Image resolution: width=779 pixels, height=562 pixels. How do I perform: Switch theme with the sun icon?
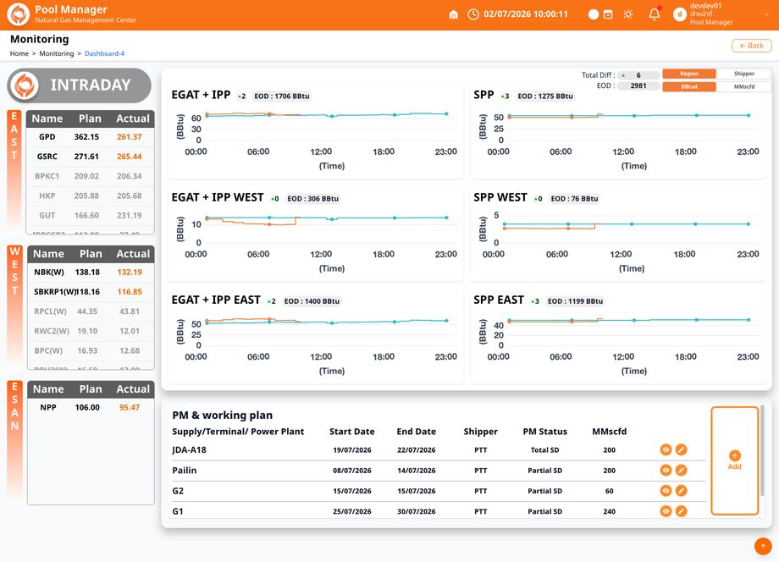pyautogui.click(x=628, y=14)
